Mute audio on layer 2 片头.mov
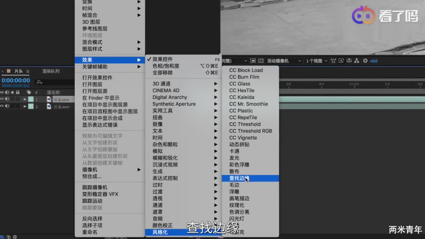 tap(7, 106)
